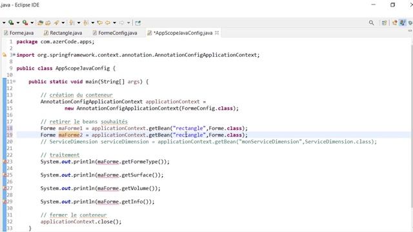Close the AppScopeJavaConfig.java tab with X
The image size is (413, 232).
217,33
